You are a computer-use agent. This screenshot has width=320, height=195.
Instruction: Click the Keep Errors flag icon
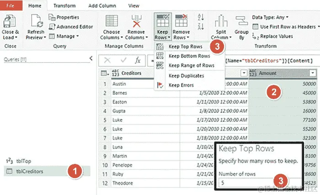[x=160, y=85]
